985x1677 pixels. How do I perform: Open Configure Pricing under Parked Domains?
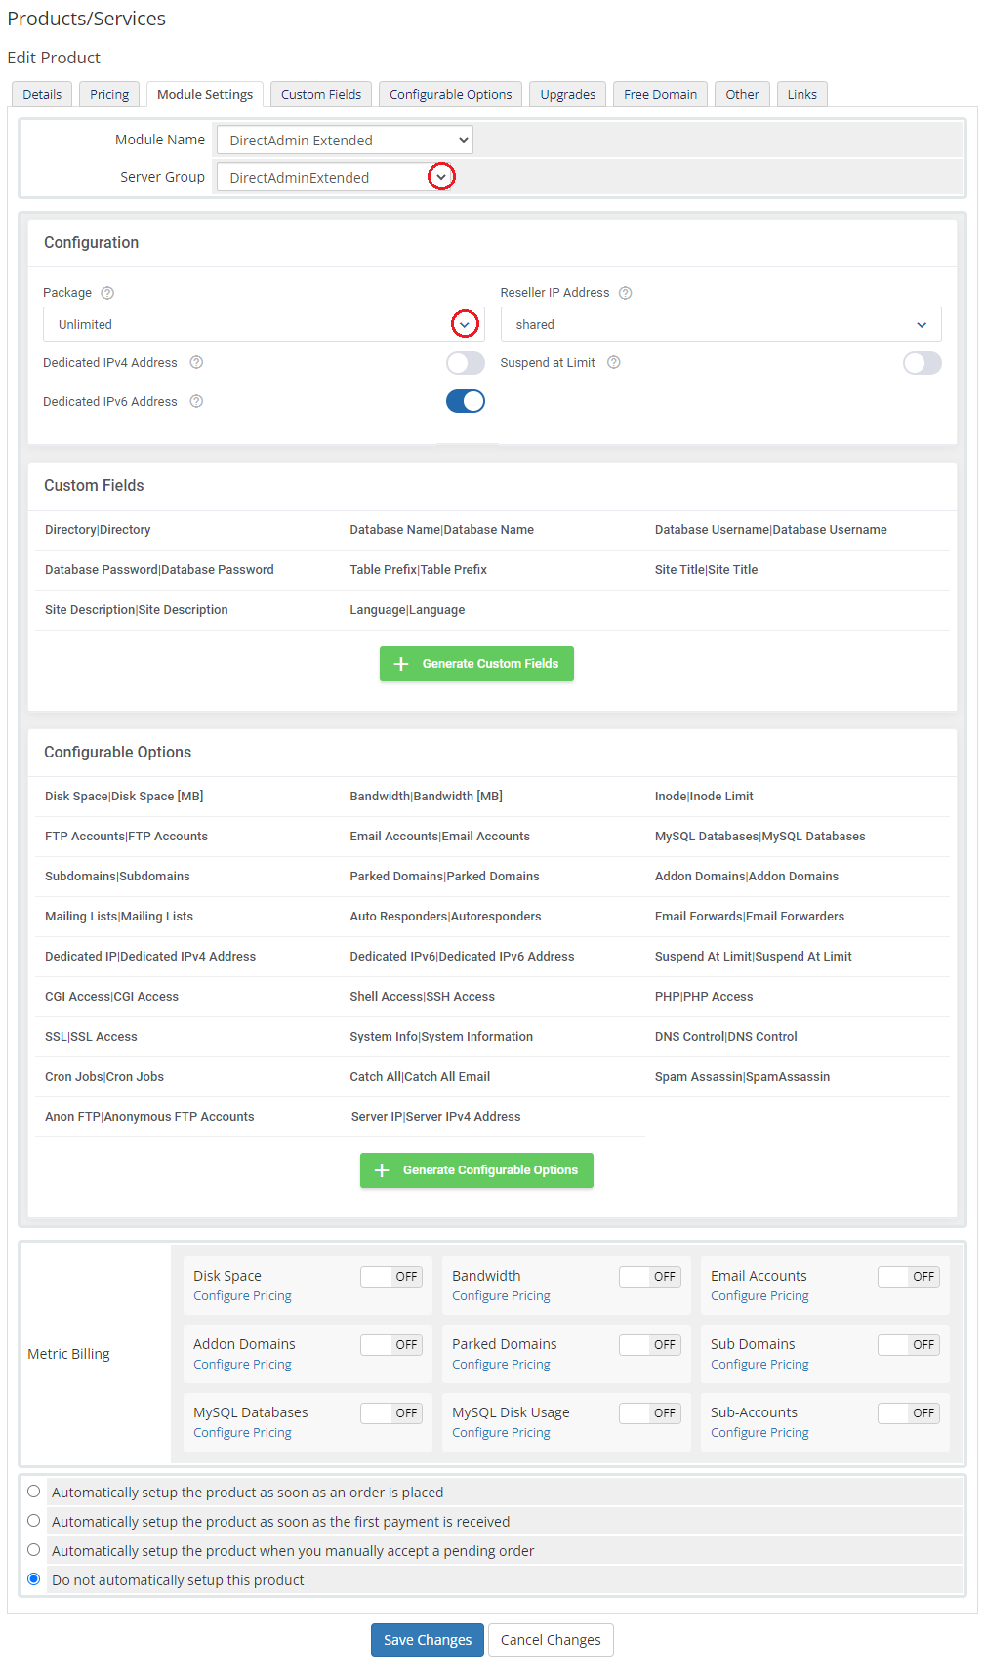click(x=501, y=1365)
